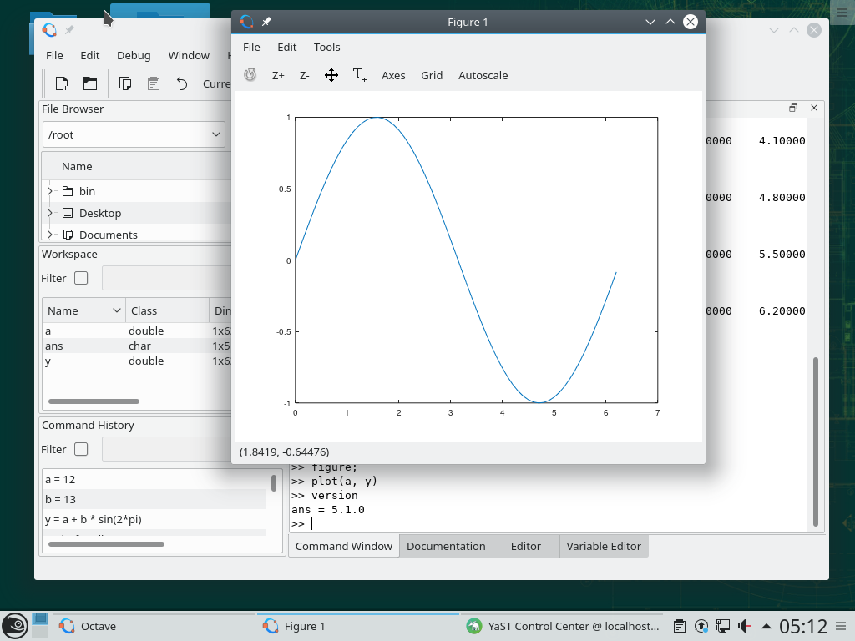Click the copy icon in Octave toolbar

point(125,83)
